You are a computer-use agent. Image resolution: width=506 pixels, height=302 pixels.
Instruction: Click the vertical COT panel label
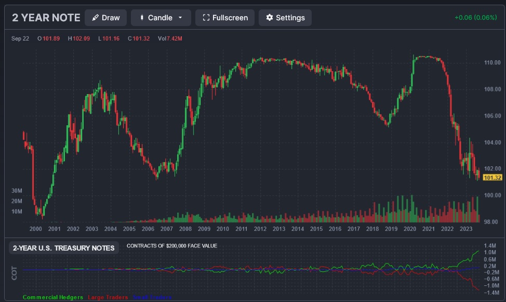click(x=14, y=273)
